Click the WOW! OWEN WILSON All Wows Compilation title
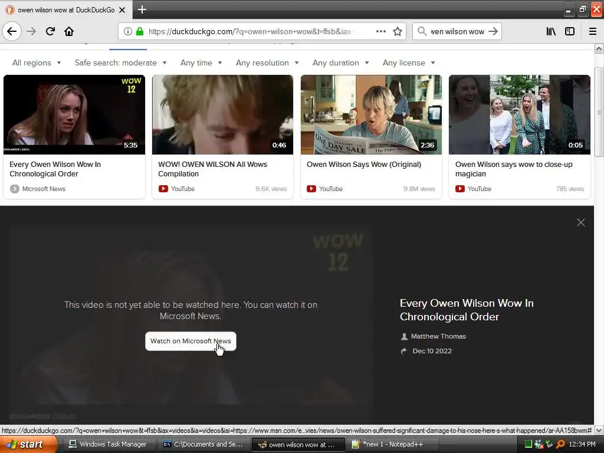Screen dimensions: 604x453 [x=212, y=169]
